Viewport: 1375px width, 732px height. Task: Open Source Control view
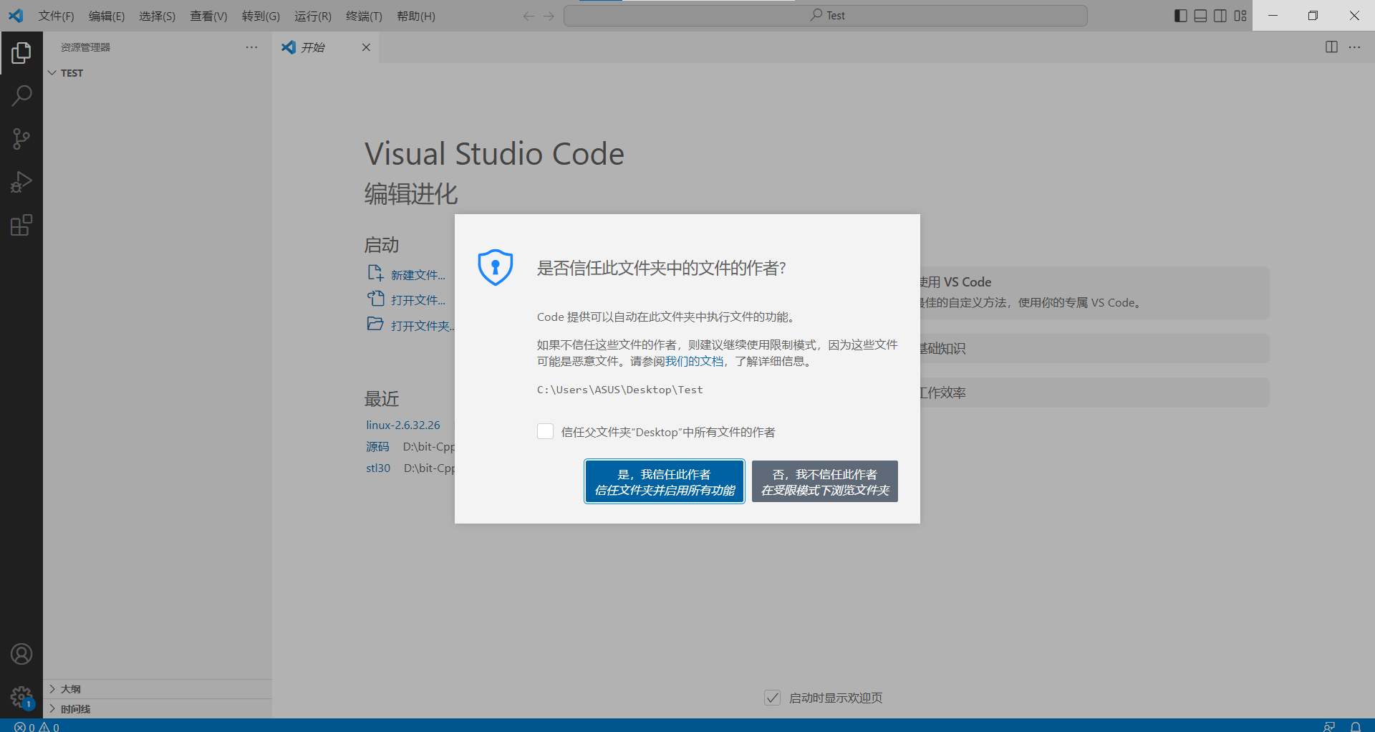click(x=21, y=139)
